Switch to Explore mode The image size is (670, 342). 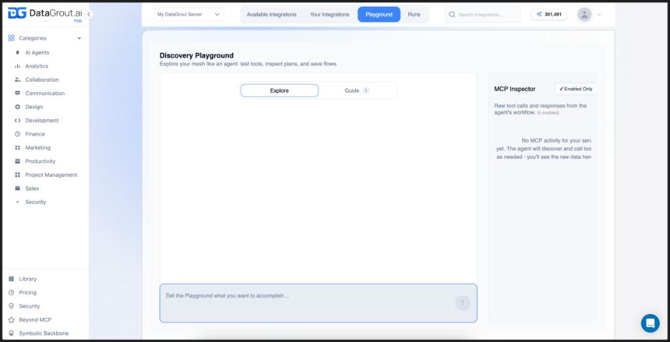click(279, 91)
